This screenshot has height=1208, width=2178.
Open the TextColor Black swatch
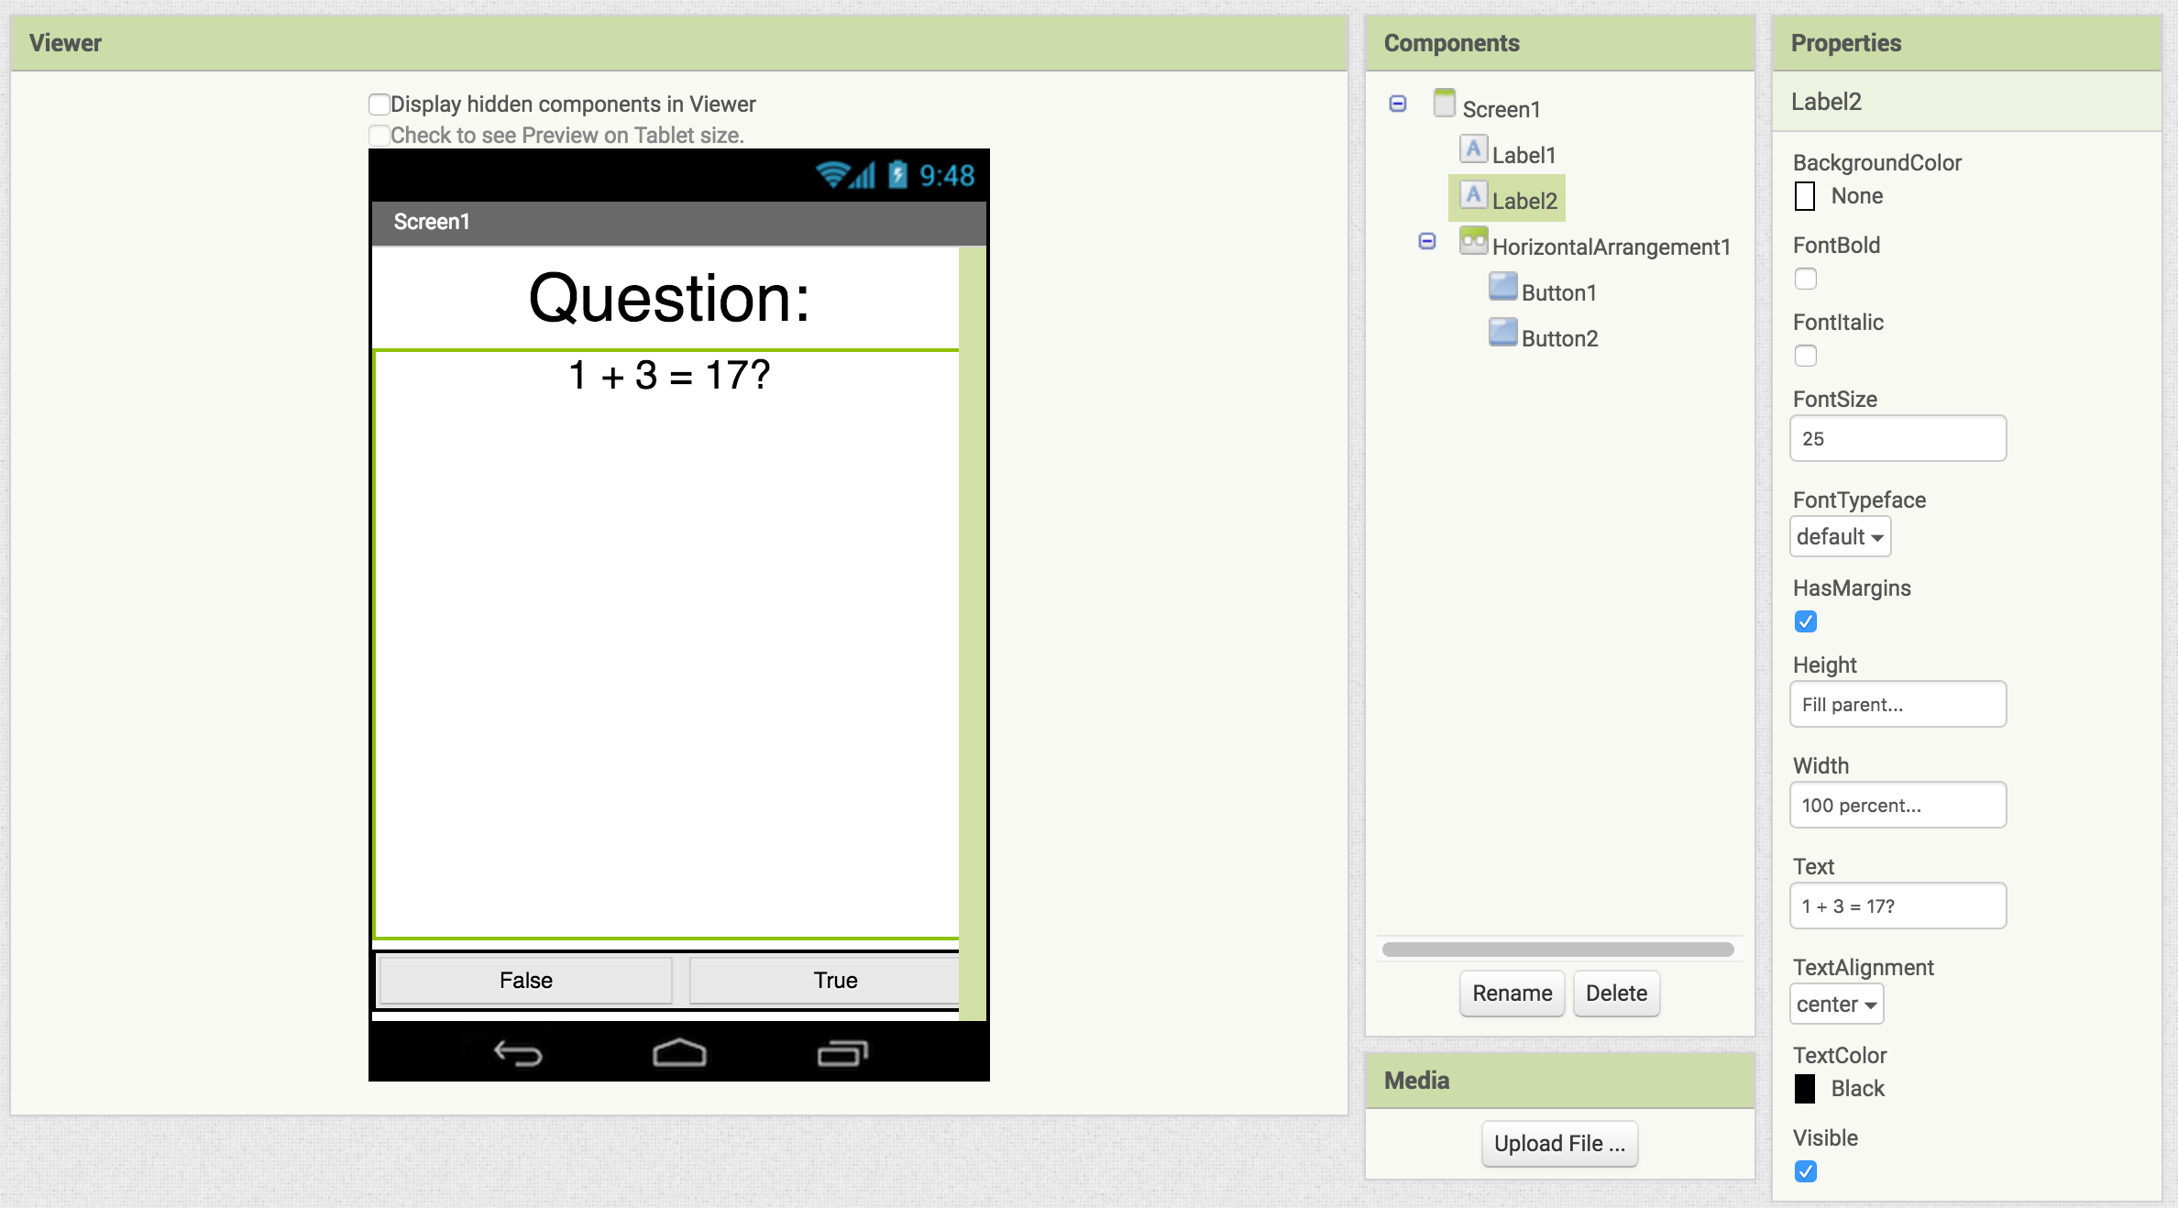[x=1805, y=1089]
